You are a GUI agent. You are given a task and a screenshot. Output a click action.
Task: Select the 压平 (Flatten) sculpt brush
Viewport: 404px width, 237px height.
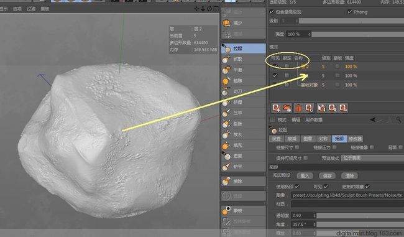pyautogui.click(x=244, y=113)
